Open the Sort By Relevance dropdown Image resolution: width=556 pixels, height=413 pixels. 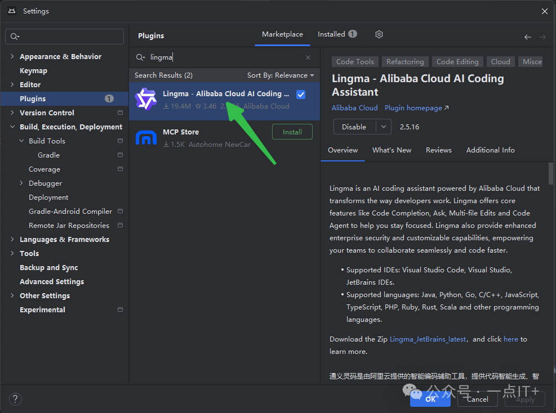click(x=281, y=75)
